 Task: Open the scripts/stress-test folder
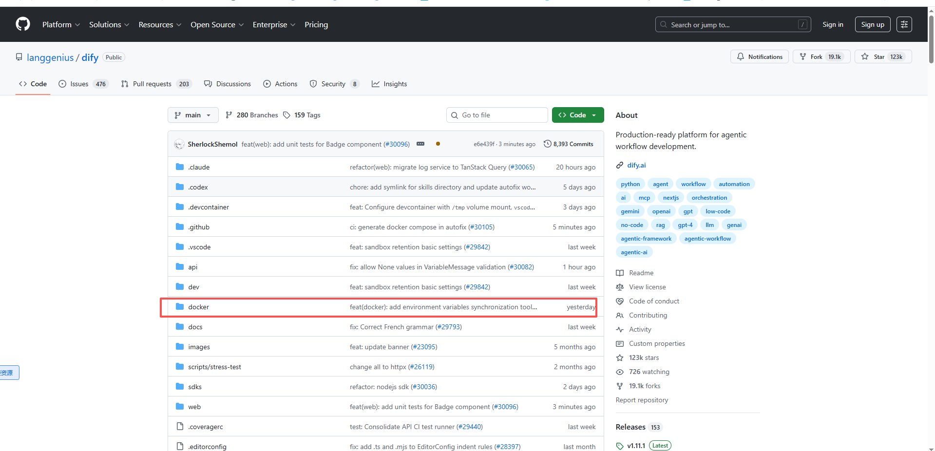215,367
